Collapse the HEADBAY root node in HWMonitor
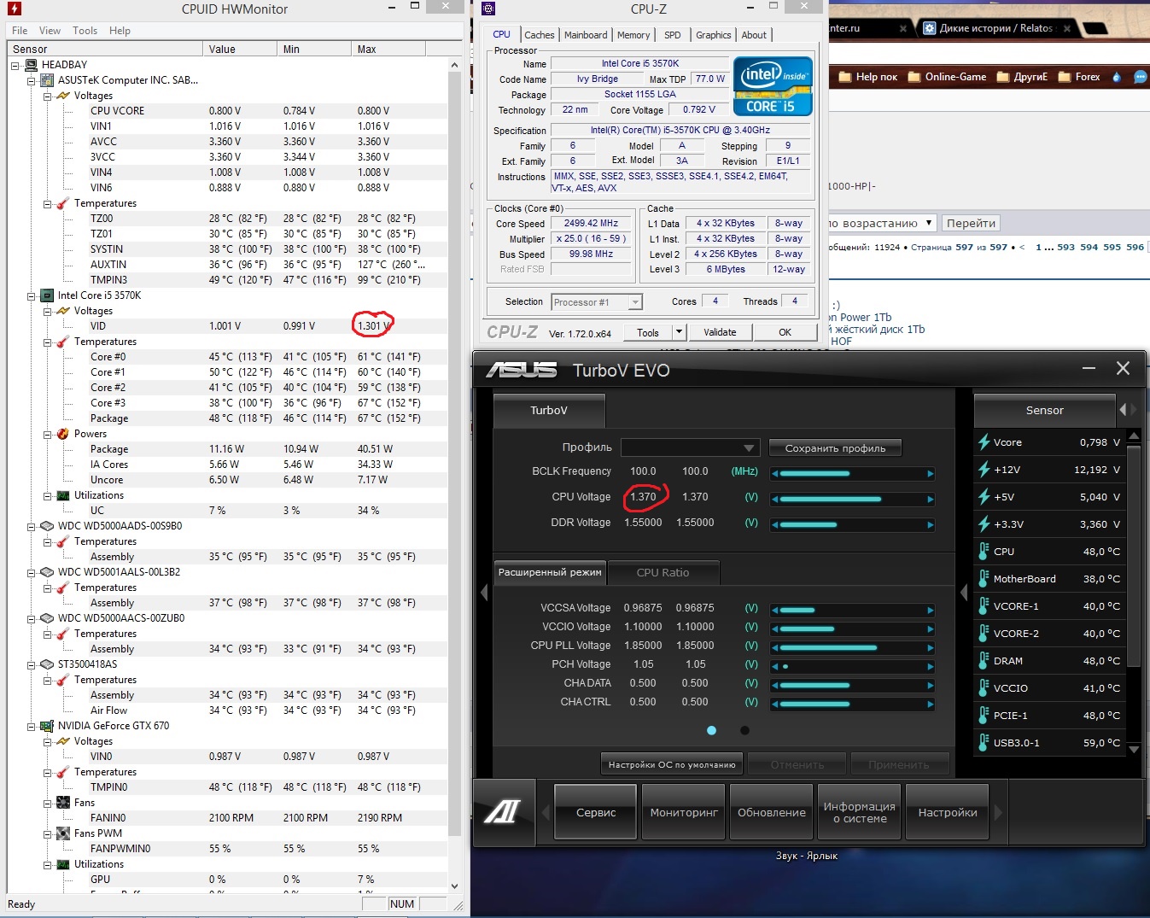 pyautogui.click(x=15, y=65)
